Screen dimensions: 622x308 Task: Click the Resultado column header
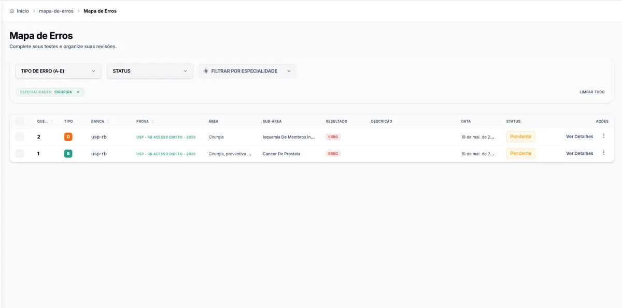coord(336,121)
